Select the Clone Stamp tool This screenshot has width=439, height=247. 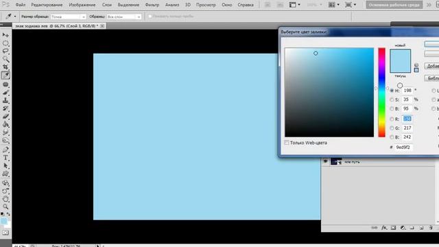[5, 100]
